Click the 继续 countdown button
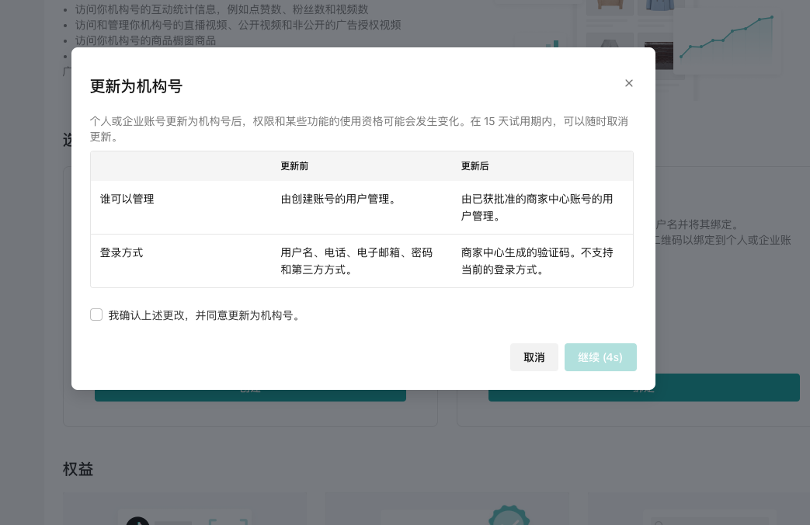Viewport: 810px width, 525px height. click(x=600, y=357)
